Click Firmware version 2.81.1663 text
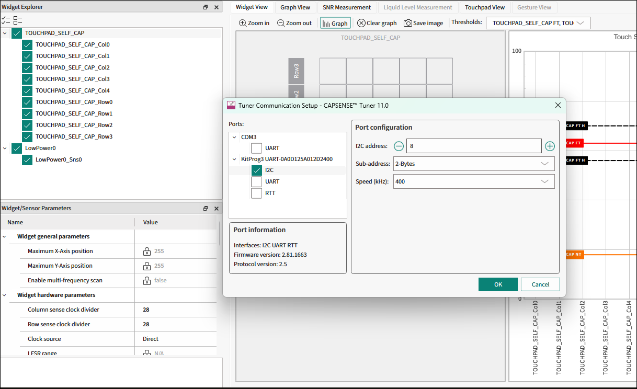Screen dimensions: 637x389 (x=270, y=255)
